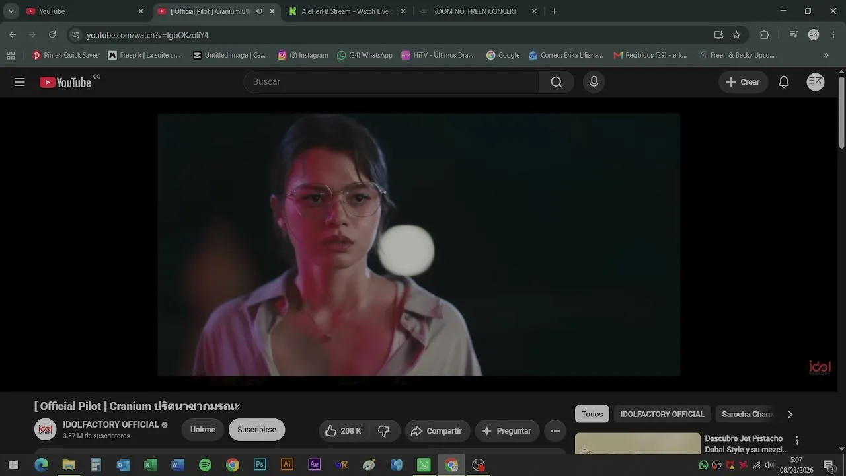The width and height of the screenshot is (846, 476).
Task: Open the bookmarks apps grid icon
Action: (x=10, y=55)
